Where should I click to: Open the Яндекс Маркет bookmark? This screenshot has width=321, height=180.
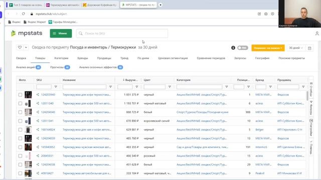[x=35, y=22]
